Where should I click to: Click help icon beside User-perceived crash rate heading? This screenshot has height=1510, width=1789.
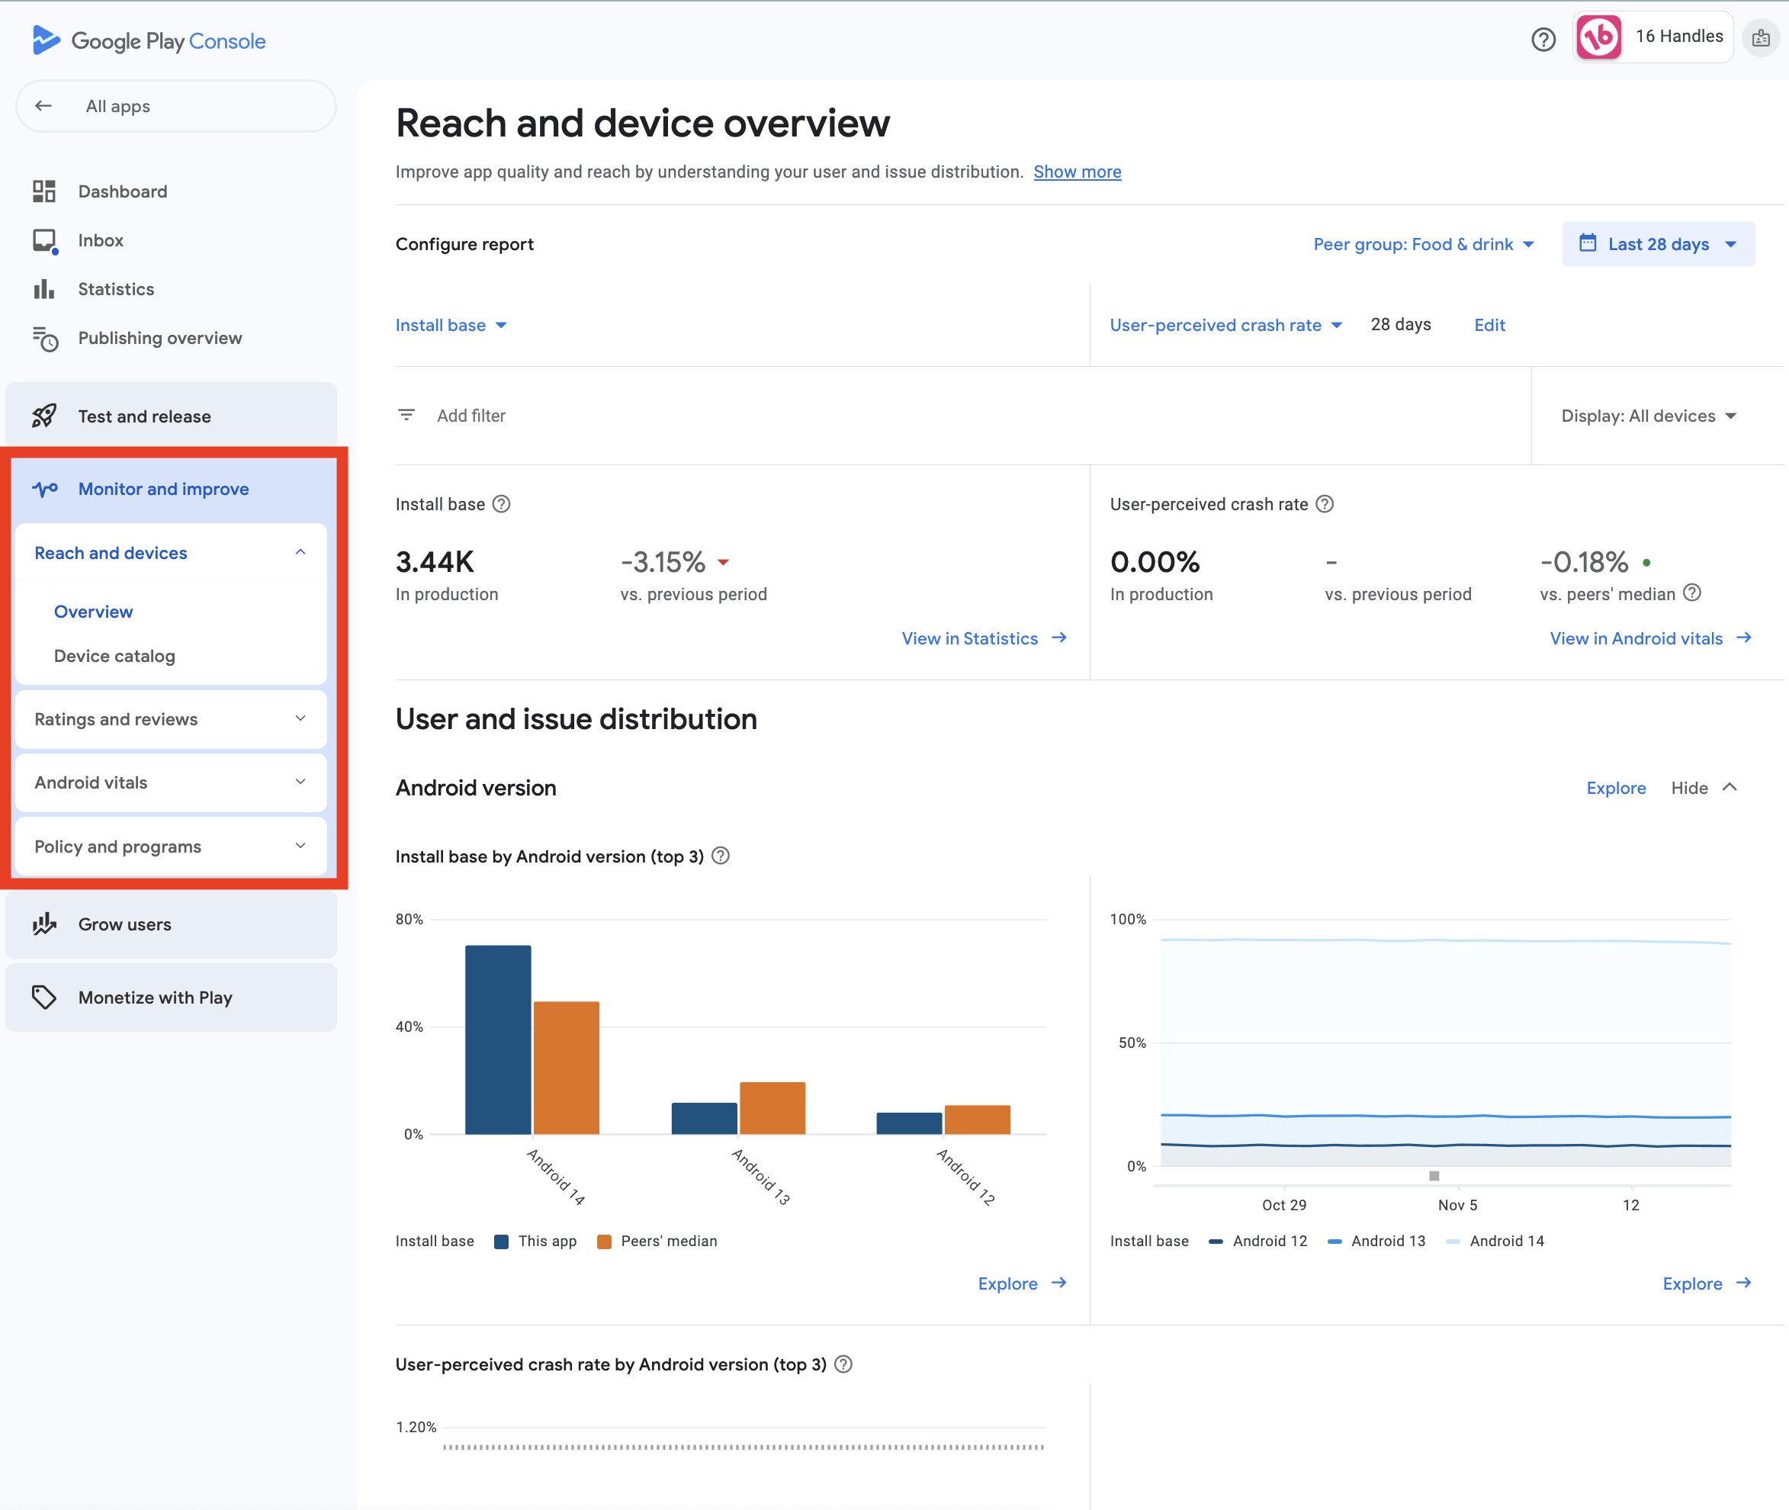1324,504
